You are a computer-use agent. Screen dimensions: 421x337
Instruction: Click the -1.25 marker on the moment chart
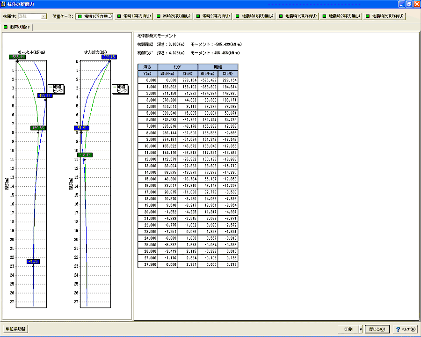click(33, 262)
